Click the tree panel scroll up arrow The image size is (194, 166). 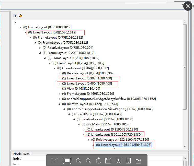tap(185, 22)
